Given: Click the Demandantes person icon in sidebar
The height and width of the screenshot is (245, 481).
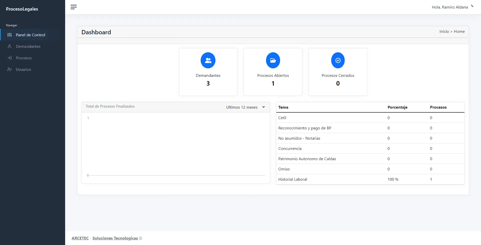Looking at the screenshot, I should click(x=10, y=47).
